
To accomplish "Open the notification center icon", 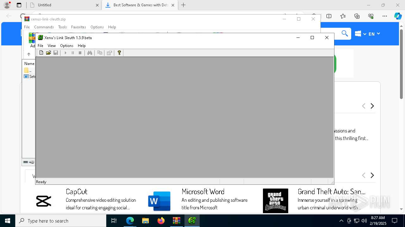I will tap(395, 221).
